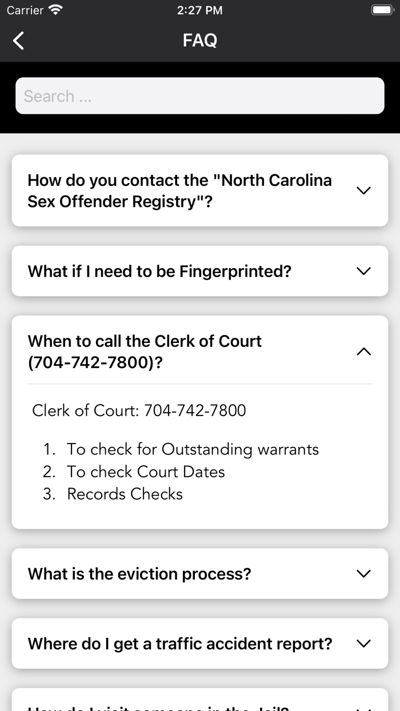Tap 'Records Checks' in the answer list
This screenshot has width=400, height=711.
click(x=125, y=493)
